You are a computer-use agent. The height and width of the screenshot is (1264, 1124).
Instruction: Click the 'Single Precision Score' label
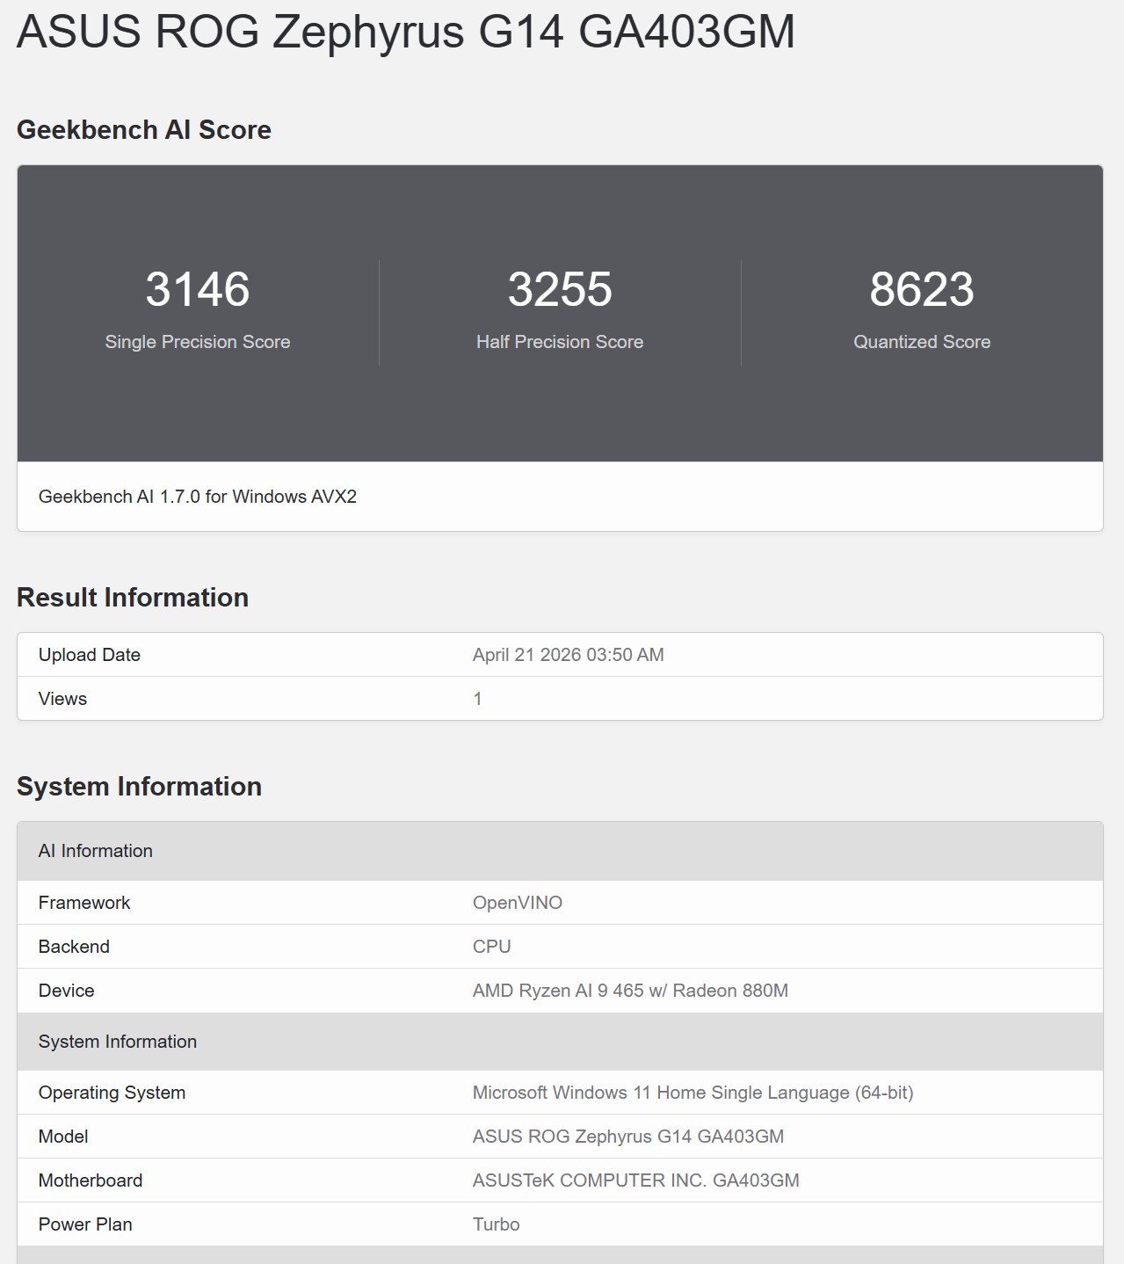198,342
